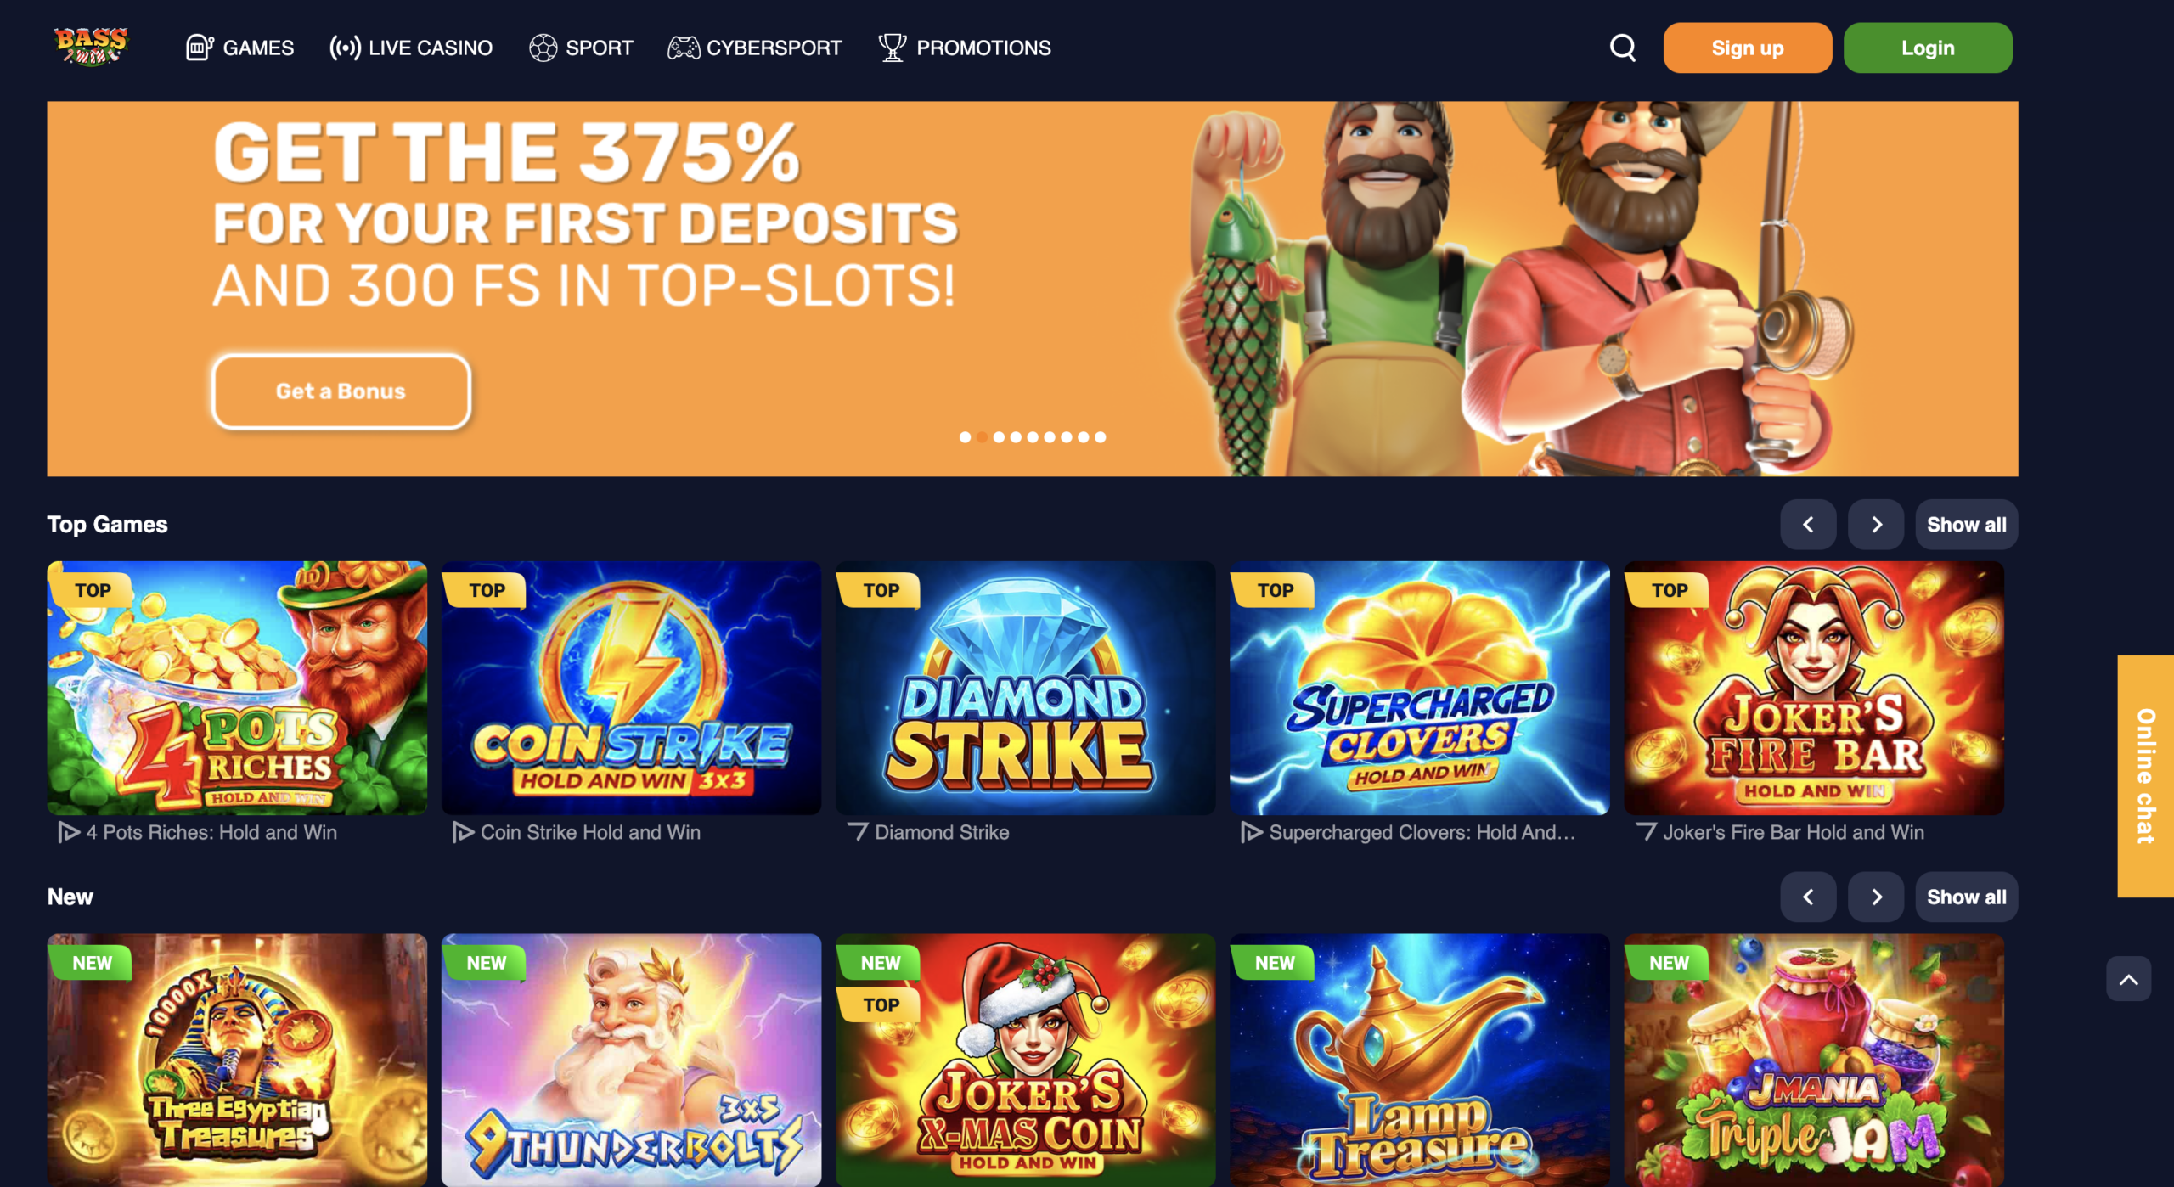Click the Get a Bonus button
2174x1187 pixels.
341,391
